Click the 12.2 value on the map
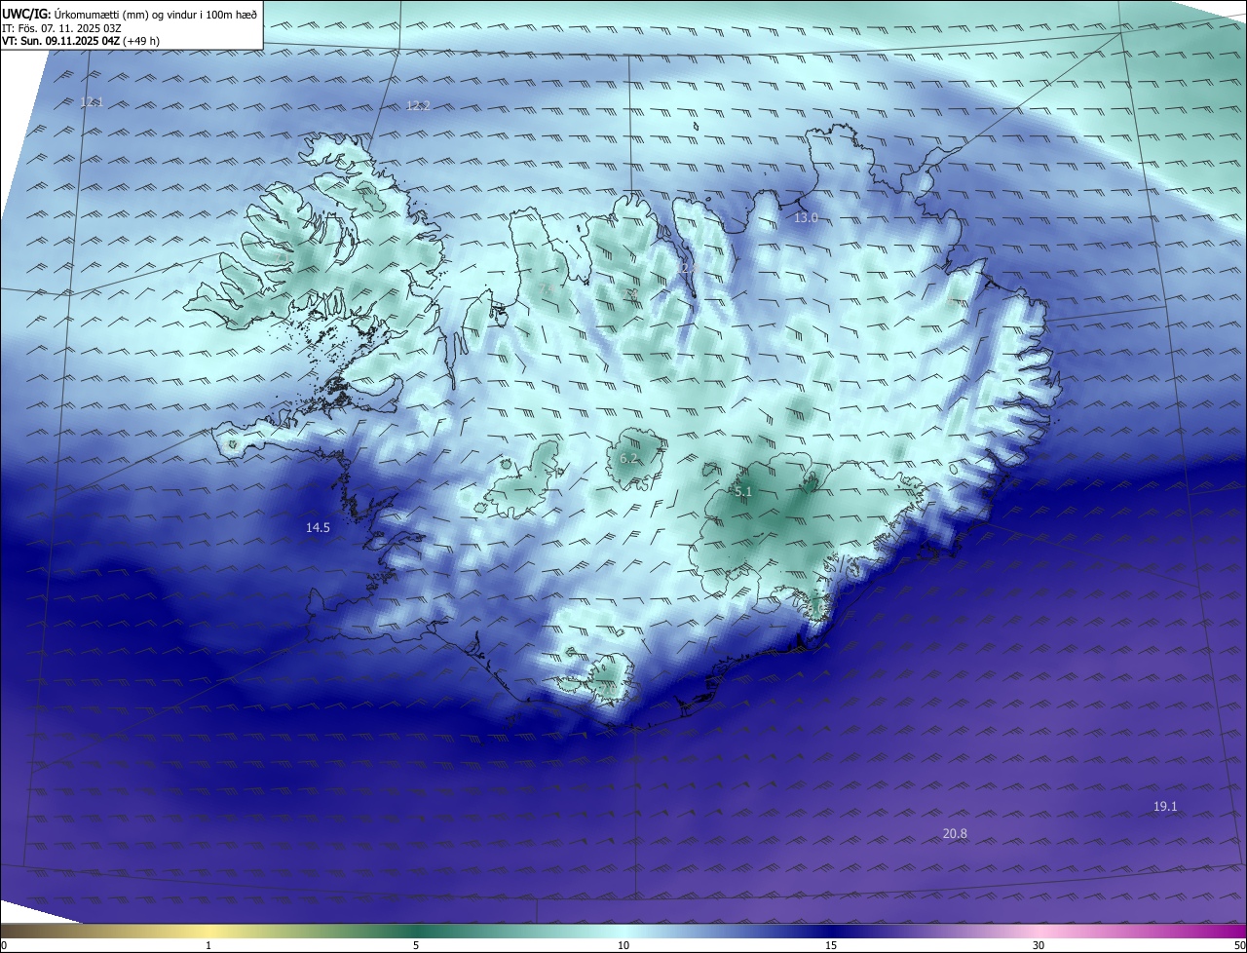The image size is (1247, 953). tap(418, 105)
